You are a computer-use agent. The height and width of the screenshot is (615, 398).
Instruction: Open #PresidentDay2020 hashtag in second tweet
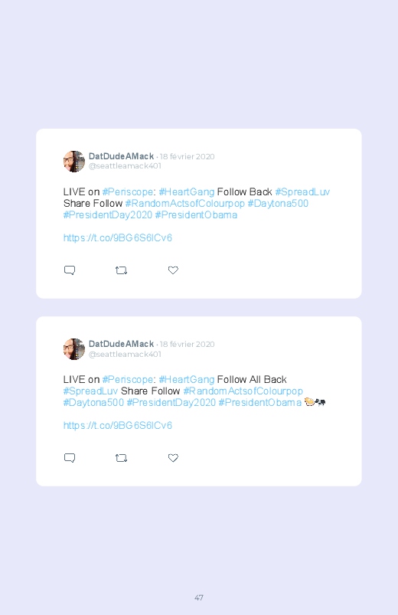(x=171, y=402)
